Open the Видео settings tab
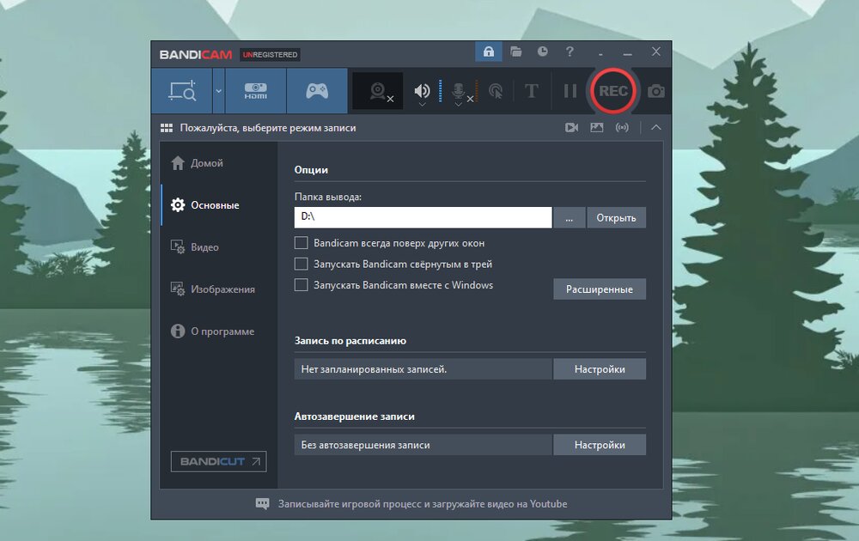Viewport: 859px width, 541px height. point(218,247)
